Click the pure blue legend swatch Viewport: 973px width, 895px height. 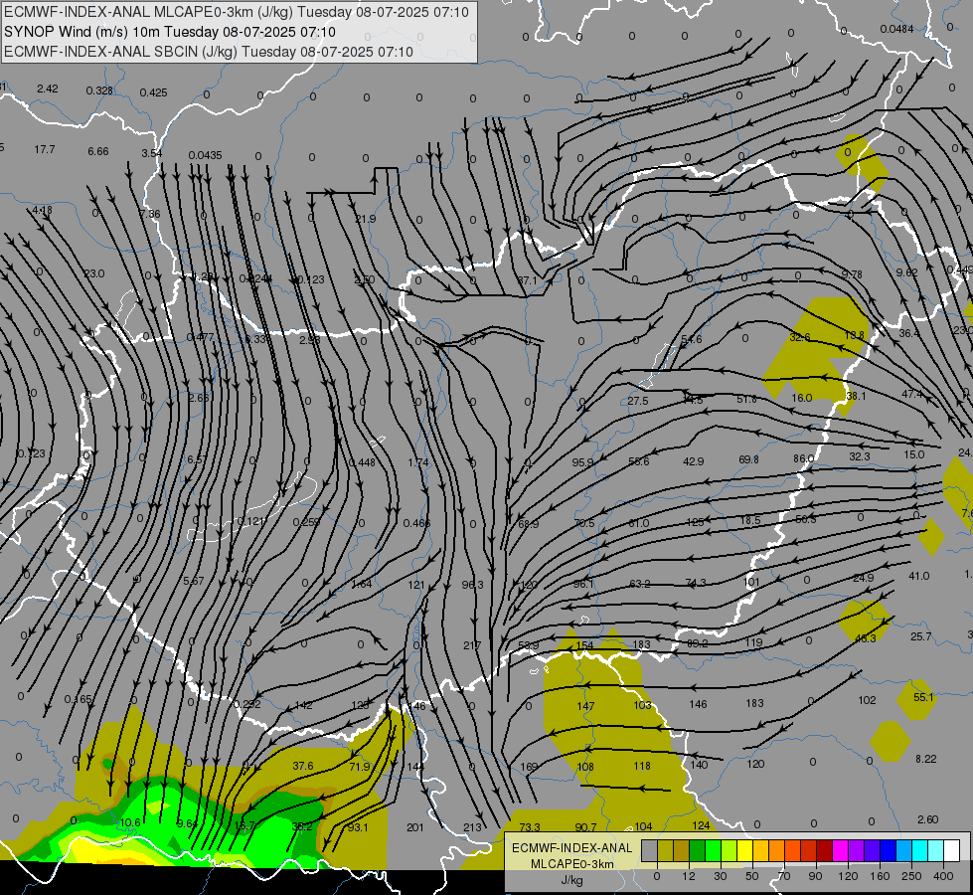(x=889, y=850)
